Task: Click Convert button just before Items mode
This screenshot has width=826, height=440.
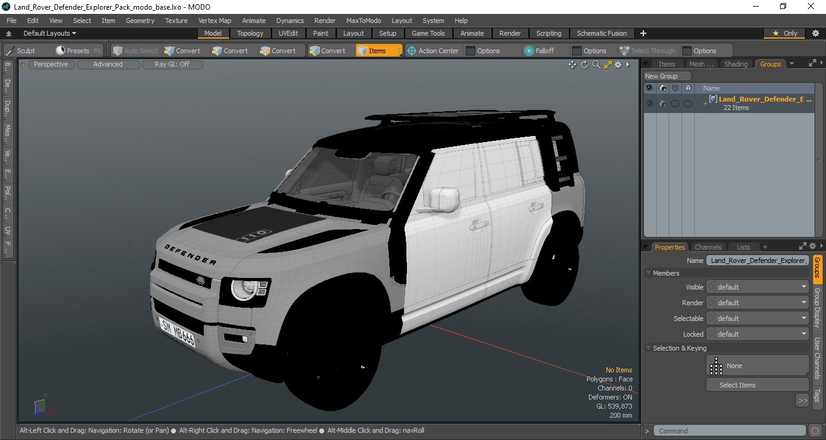Action: pos(327,51)
